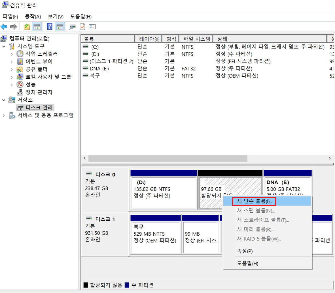335x293 pixels.
Task: Open the 파일(F) menu
Action: point(10,16)
